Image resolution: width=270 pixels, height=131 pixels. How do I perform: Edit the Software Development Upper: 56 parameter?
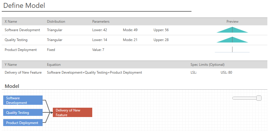click(x=161, y=30)
